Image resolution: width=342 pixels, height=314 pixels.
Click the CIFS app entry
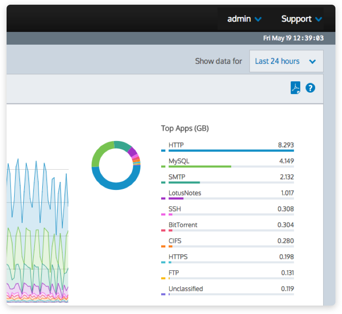tap(175, 241)
